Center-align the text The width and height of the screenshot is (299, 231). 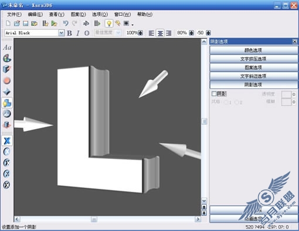(160, 33)
